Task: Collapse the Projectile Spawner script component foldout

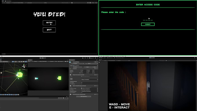Action: point(69,86)
